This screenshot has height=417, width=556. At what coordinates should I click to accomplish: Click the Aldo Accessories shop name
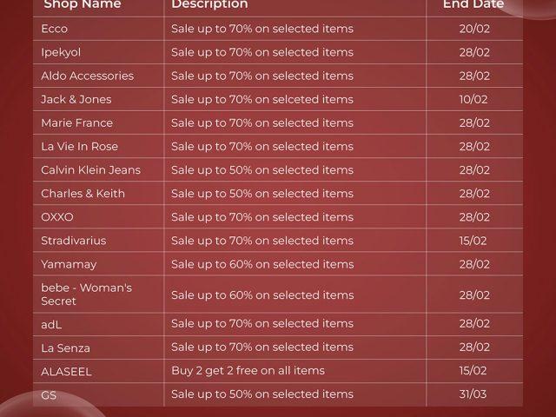87,76
